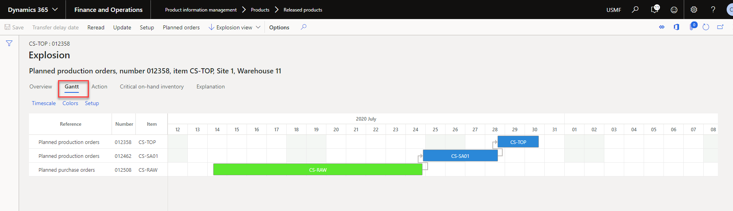Screen dimensions: 733x211
Task: Open the Planned orders menu
Action: click(x=181, y=27)
